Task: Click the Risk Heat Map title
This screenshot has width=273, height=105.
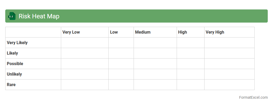Action: tap(39, 16)
